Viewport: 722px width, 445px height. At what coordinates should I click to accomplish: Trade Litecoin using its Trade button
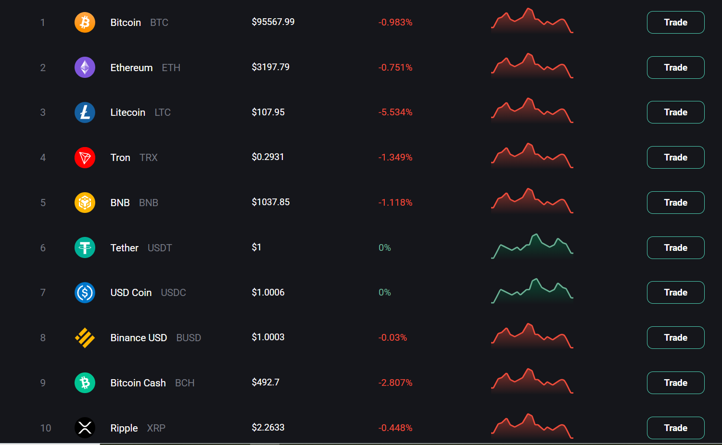point(675,112)
